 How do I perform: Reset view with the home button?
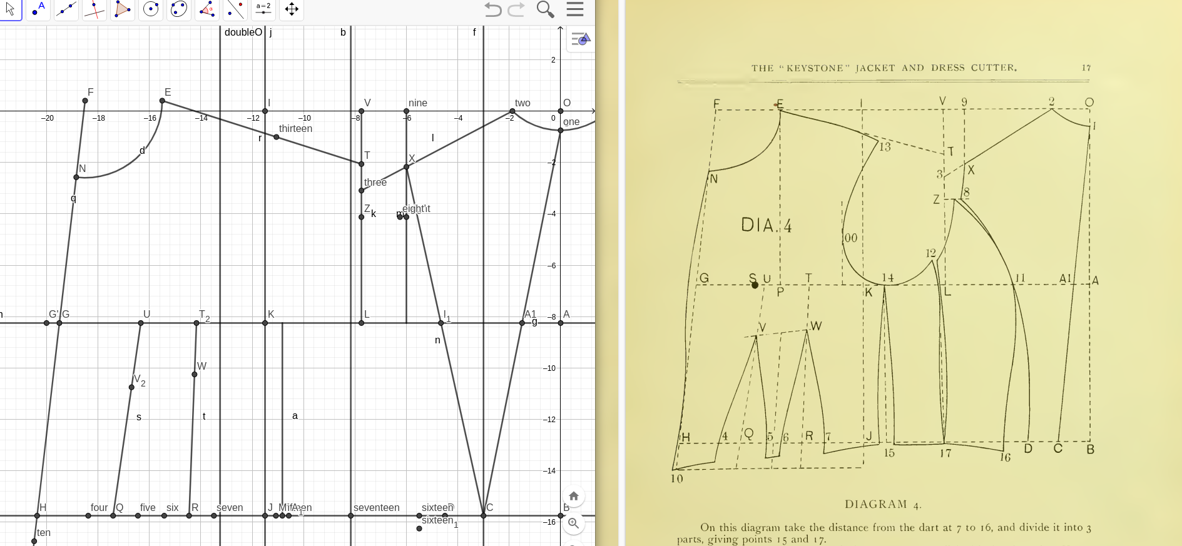point(574,496)
